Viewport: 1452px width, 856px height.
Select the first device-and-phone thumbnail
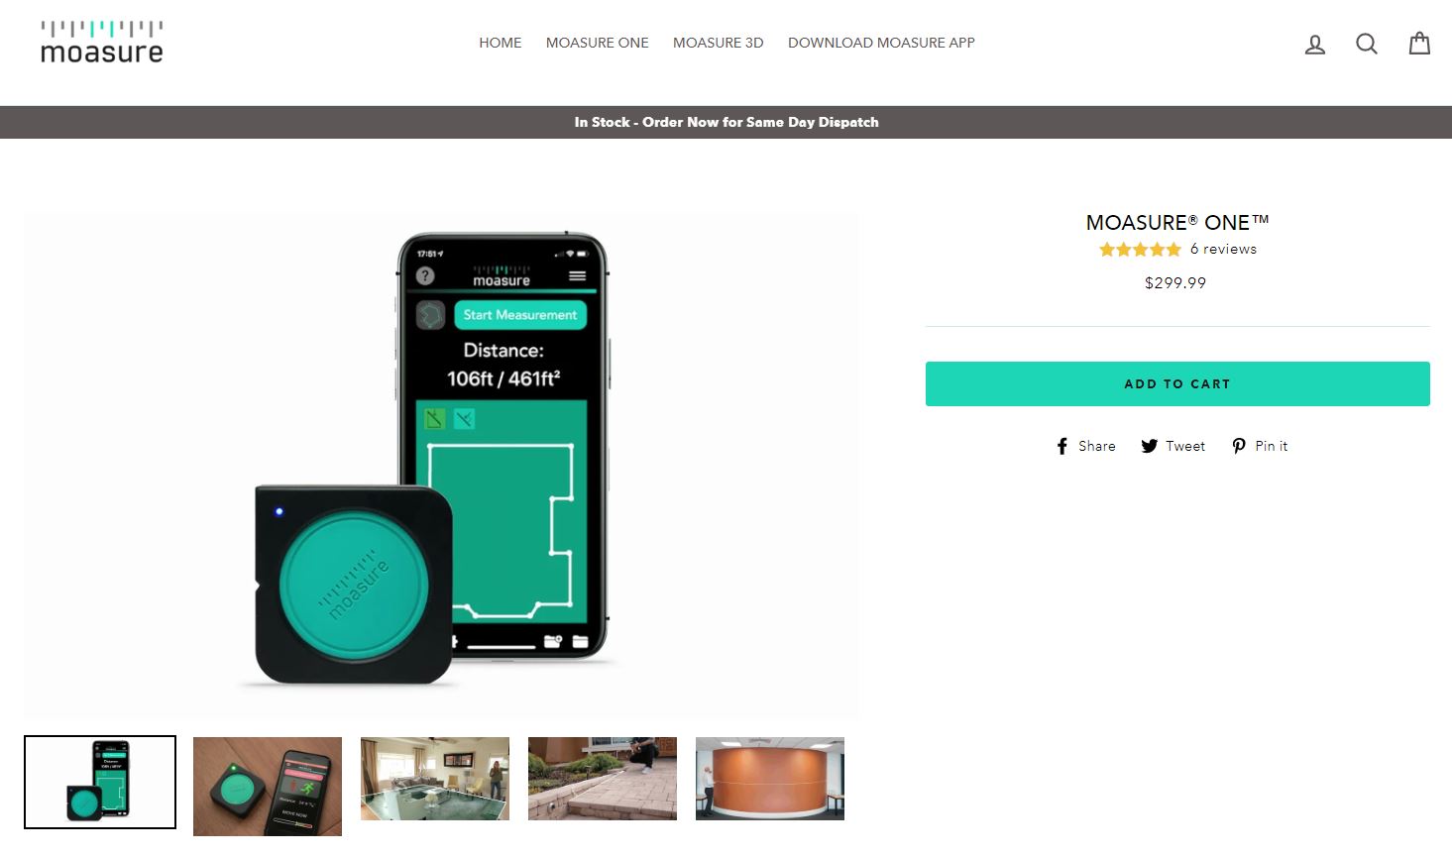pos(100,782)
